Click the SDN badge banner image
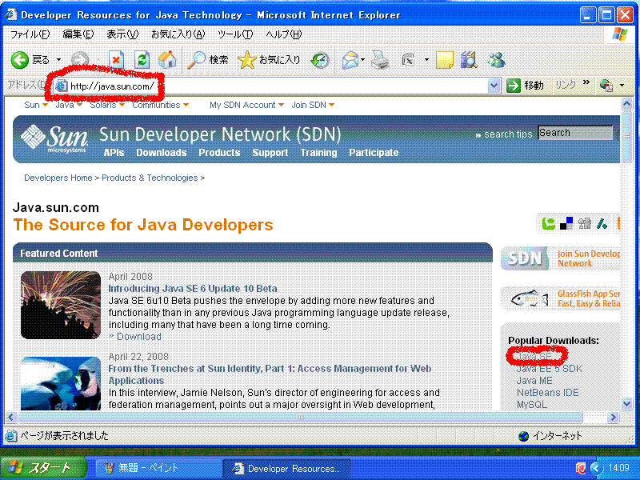Image resolution: width=640 pixels, height=480 pixels. [525, 258]
